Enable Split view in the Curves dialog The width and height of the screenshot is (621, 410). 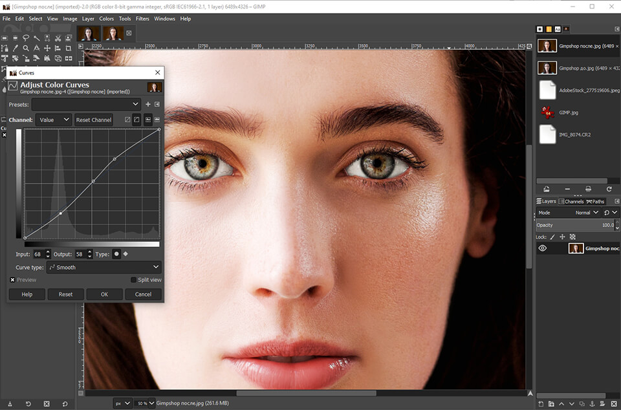133,279
